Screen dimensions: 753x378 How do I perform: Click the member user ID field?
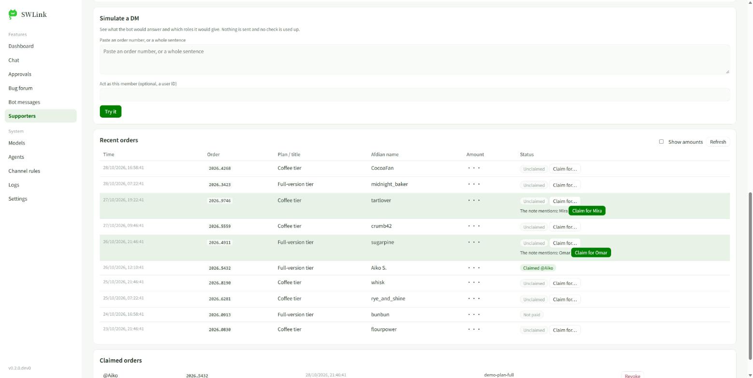[x=415, y=94]
